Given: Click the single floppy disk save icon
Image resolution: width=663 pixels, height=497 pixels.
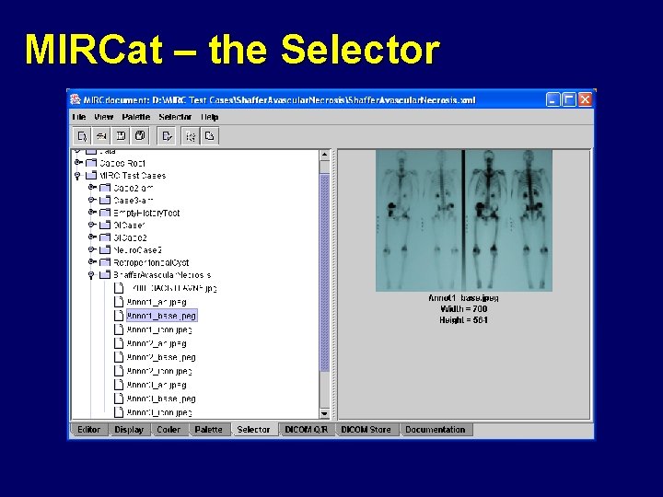Looking at the screenshot, I should click(121, 136).
